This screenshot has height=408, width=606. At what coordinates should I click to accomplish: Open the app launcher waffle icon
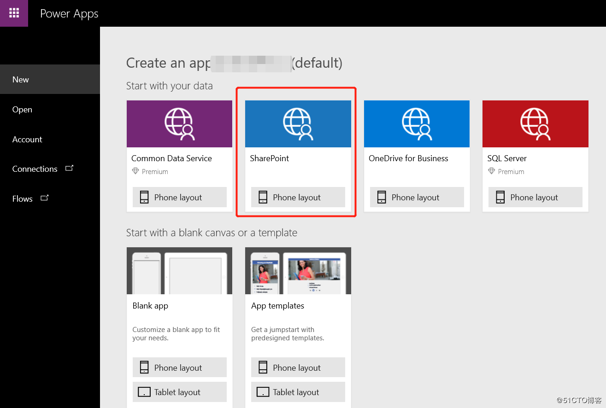14,13
